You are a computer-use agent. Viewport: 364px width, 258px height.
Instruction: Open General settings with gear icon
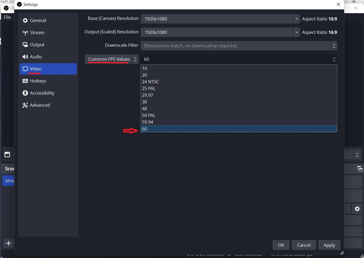(x=25, y=20)
